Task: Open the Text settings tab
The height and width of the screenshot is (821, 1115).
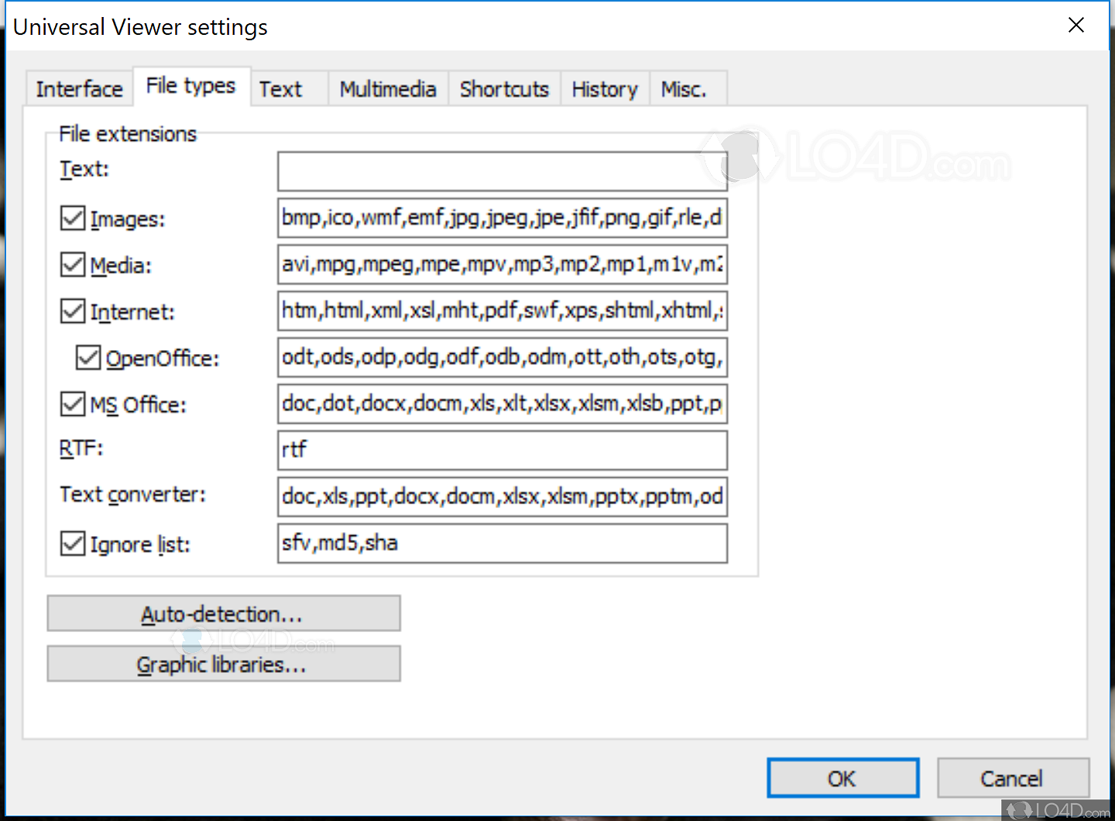Action: click(x=280, y=88)
